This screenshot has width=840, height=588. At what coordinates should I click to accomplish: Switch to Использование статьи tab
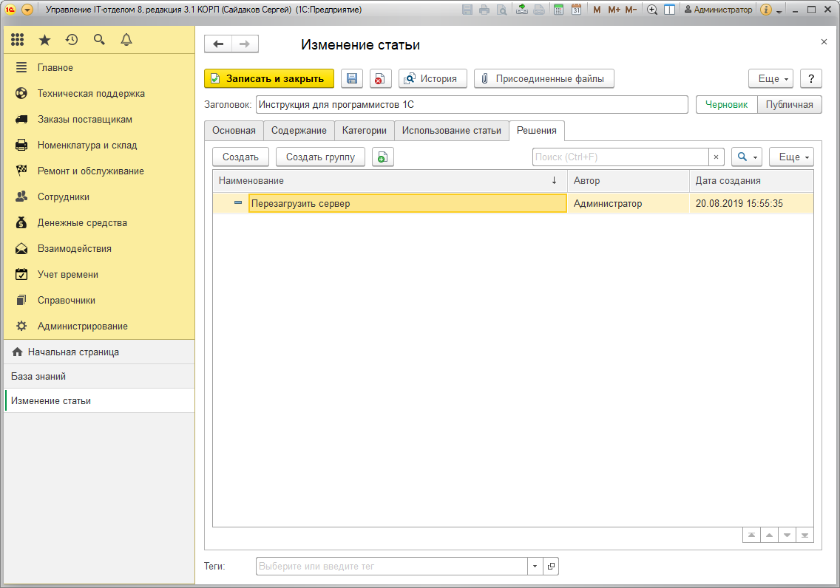click(452, 131)
